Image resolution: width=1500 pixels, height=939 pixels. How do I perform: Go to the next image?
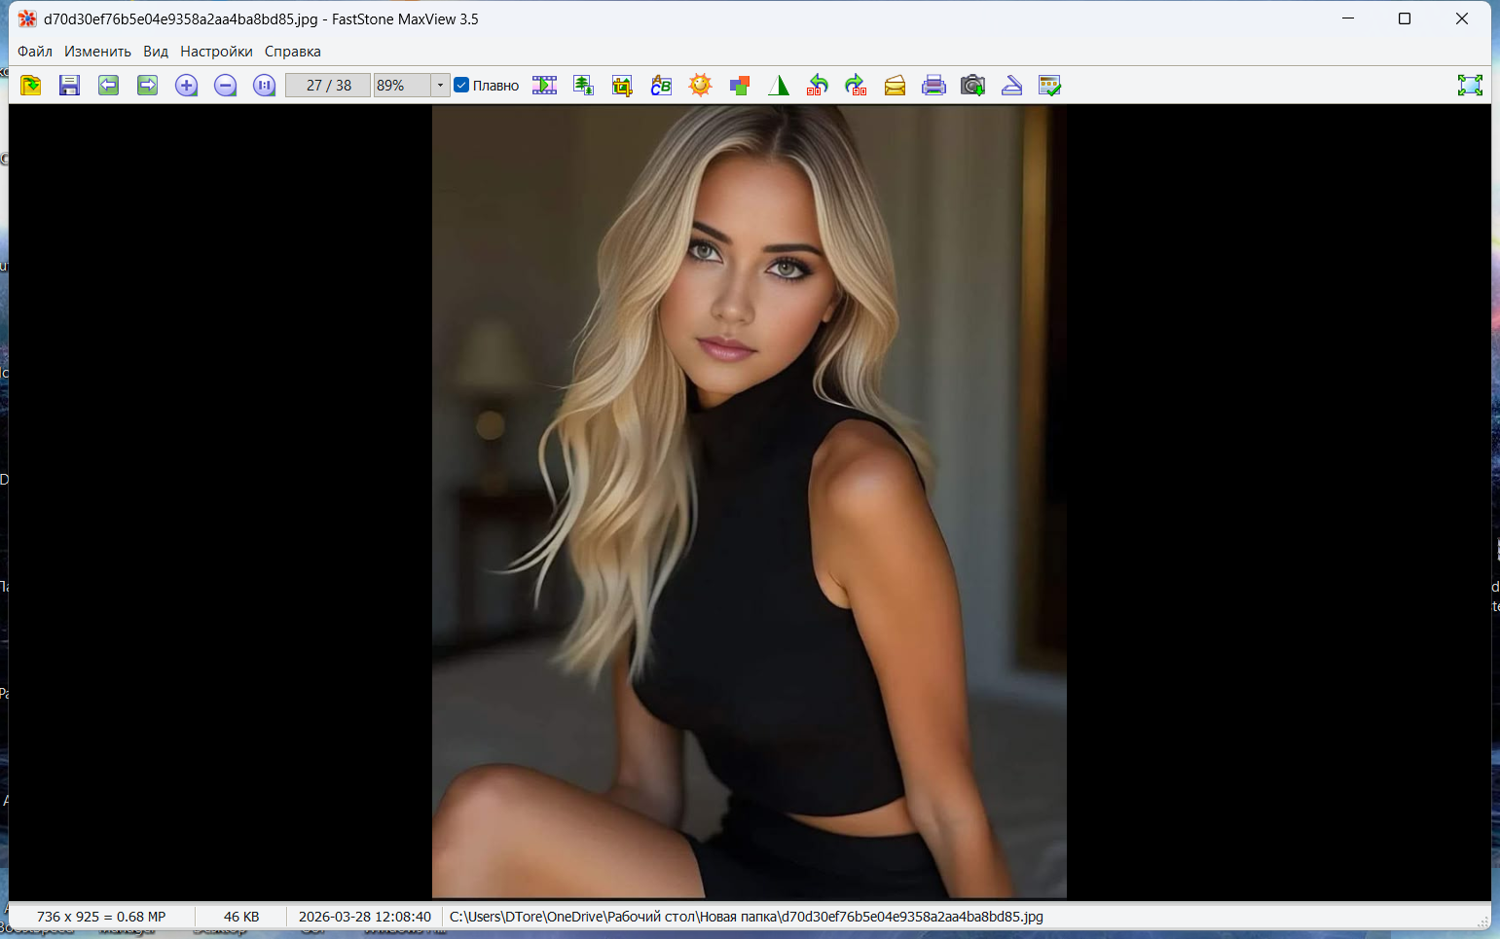tap(147, 86)
